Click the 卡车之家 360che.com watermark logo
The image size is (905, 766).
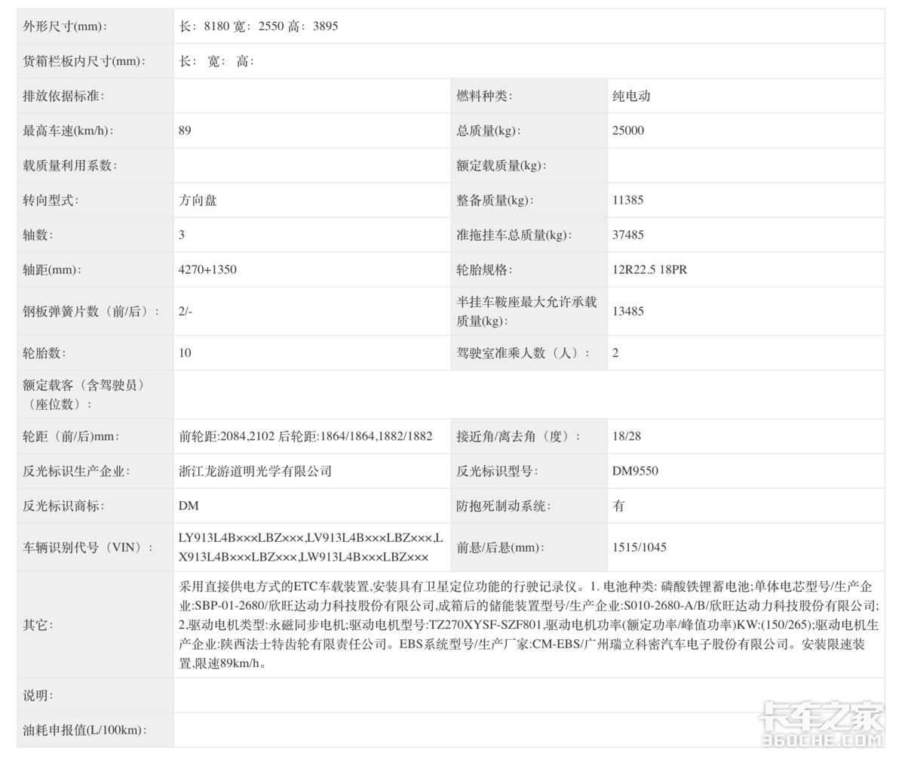(821, 724)
